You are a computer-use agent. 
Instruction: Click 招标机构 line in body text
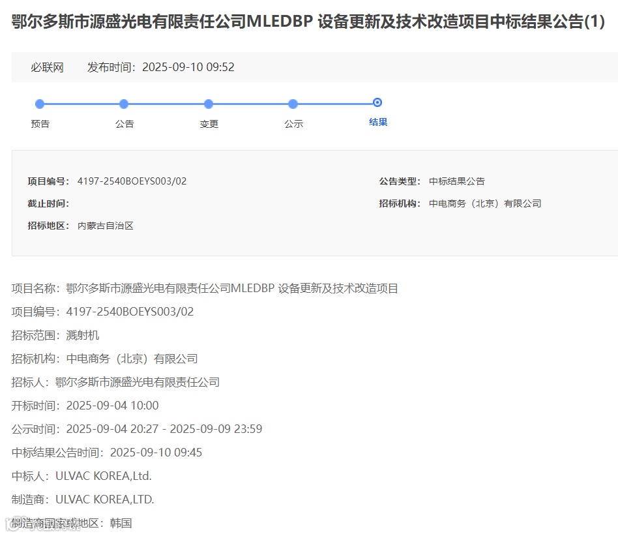coord(104,359)
